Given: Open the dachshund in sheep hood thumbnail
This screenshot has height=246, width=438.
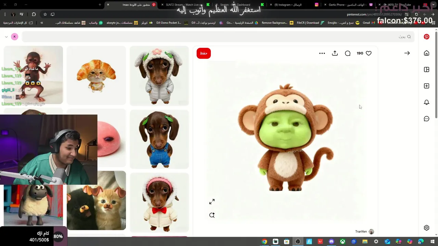Looking at the screenshot, I should (159, 76).
